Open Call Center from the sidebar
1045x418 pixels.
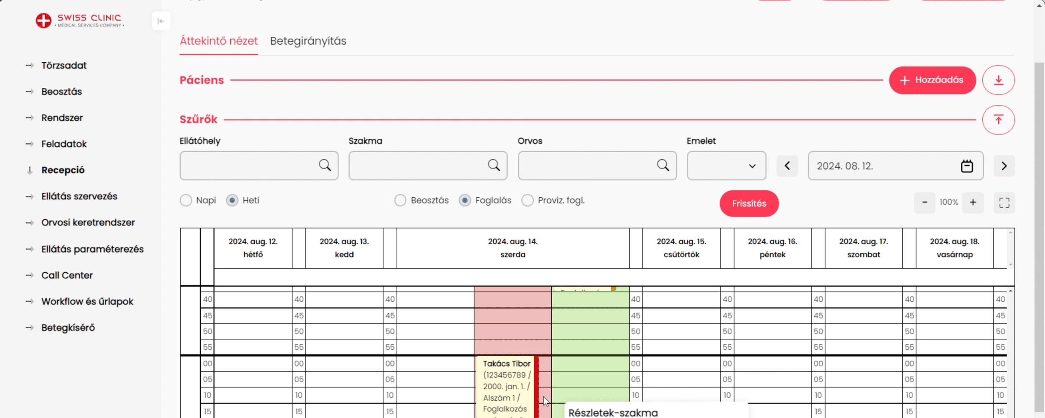(67, 275)
